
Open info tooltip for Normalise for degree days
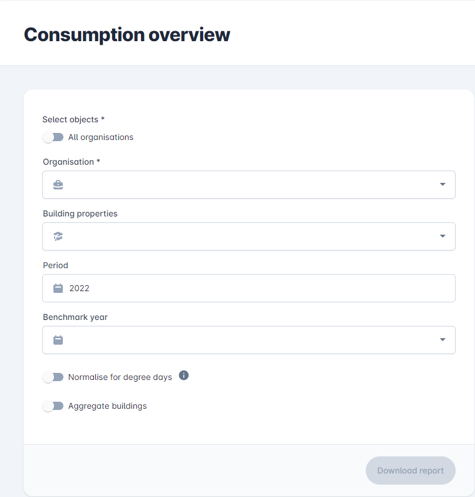(184, 375)
